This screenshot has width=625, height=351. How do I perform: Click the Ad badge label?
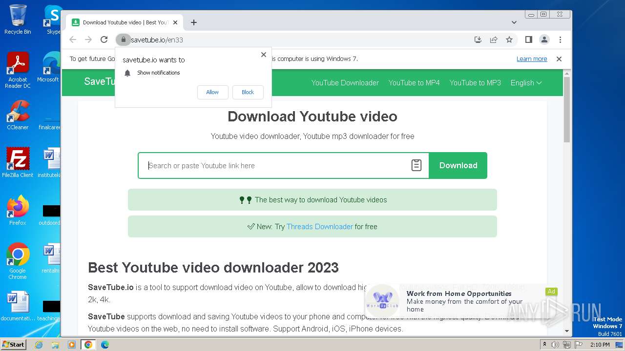point(551,292)
